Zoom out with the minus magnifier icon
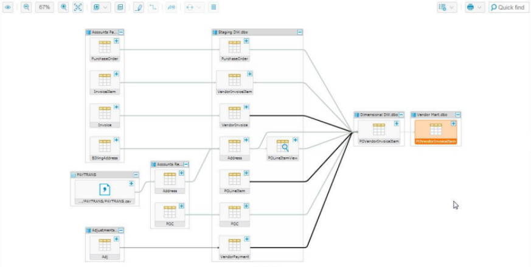Screen dimensions: 531x267 (26, 7)
